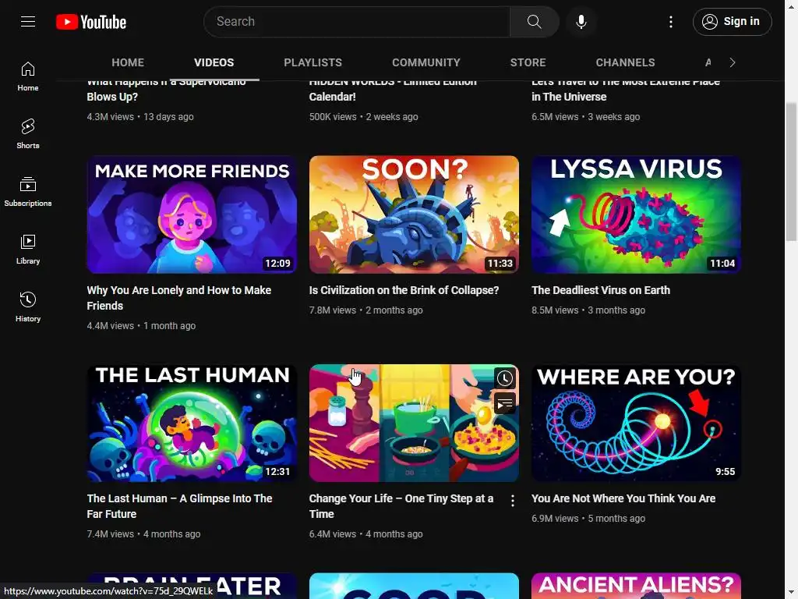Viewport: 798px width, 599px height.
Task: Open the COMMUNITY tab
Action: (x=426, y=62)
